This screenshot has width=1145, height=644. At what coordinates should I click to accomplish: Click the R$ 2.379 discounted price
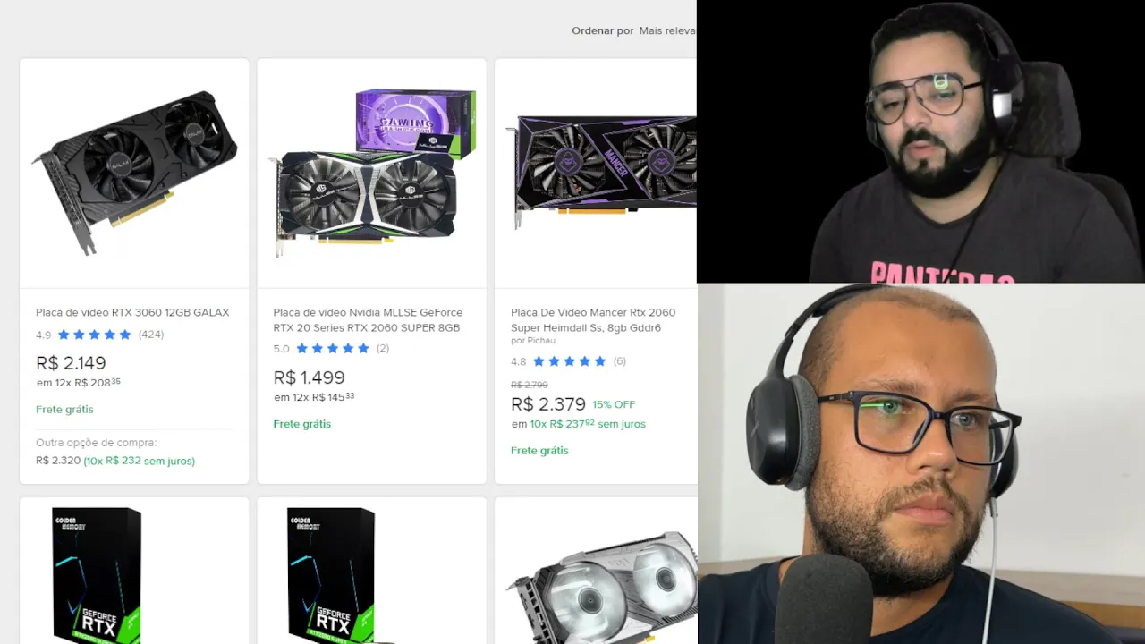pos(548,404)
